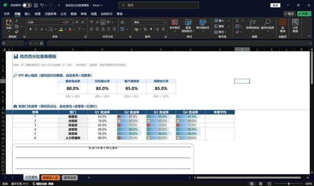Click the Name Box field
The height and width of the screenshot is (186, 314).
click(13, 43)
